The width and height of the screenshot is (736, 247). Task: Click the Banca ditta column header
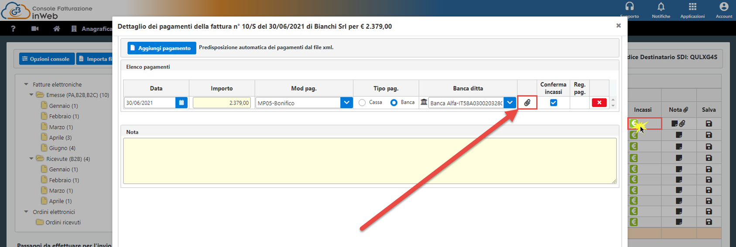pyautogui.click(x=468, y=88)
